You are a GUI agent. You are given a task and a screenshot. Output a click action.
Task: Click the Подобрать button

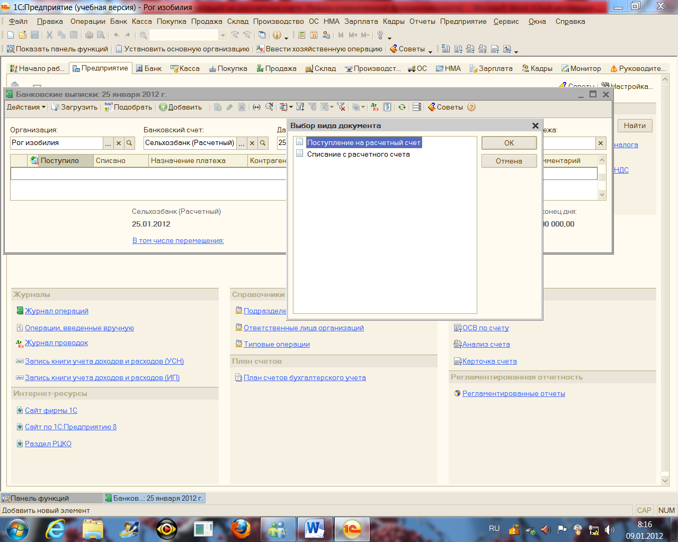coord(128,107)
